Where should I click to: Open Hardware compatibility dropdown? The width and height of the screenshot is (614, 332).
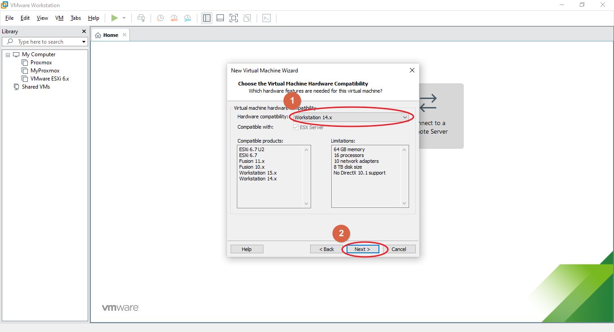351,117
